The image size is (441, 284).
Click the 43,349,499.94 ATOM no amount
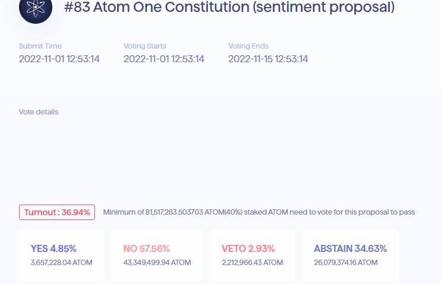(x=157, y=262)
